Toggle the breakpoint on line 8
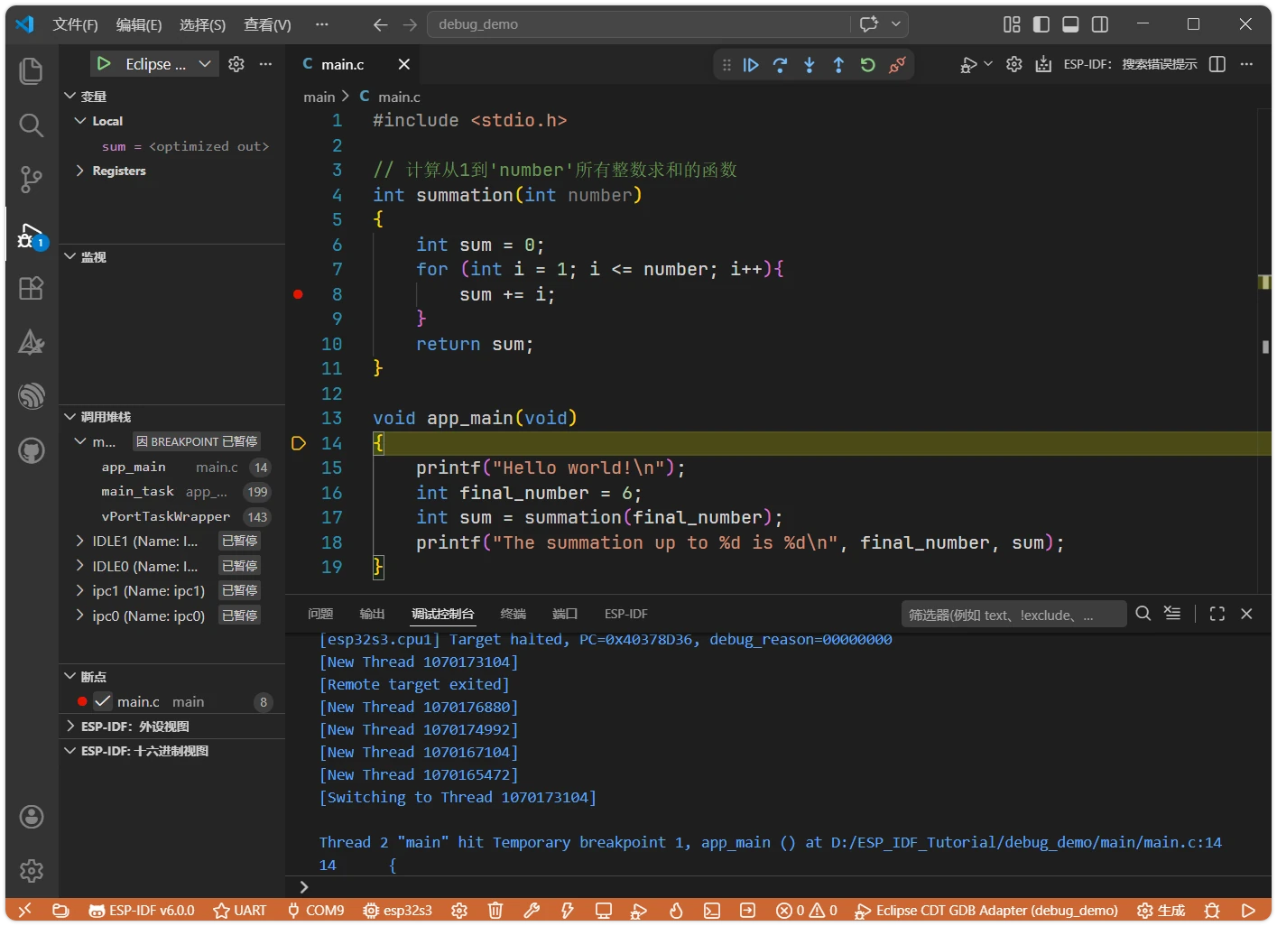The width and height of the screenshot is (1277, 926). [298, 294]
